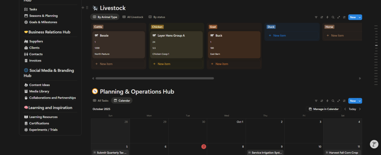
Task: Open filter icon in Planning toolbar
Action: (316, 101)
